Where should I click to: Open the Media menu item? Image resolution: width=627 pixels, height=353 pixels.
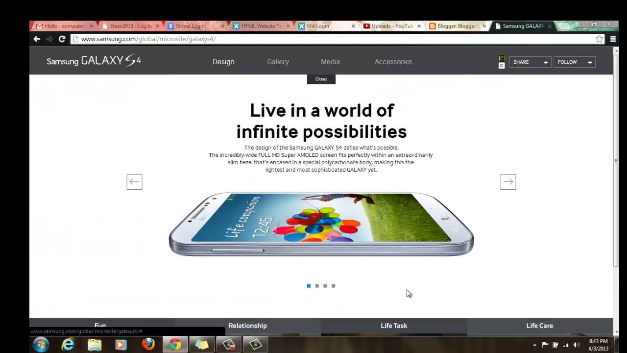click(x=330, y=62)
